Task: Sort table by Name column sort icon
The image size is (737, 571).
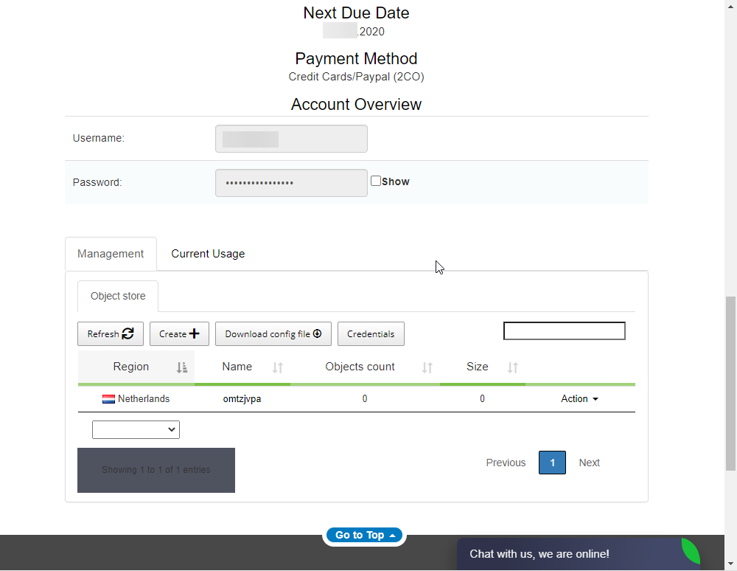Action: pos(278,367)
